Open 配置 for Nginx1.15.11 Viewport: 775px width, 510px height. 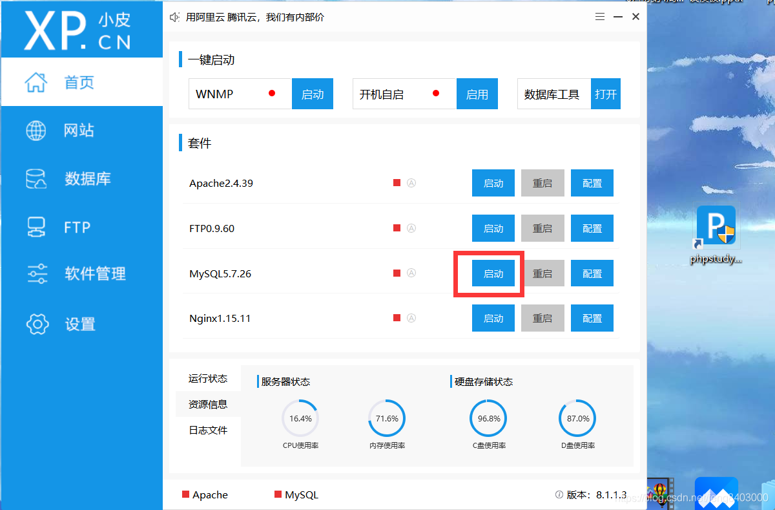pos(592,318)
